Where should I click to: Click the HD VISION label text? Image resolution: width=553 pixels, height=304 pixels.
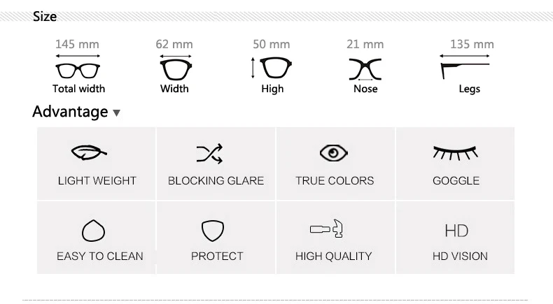click(x=460, y=256)
